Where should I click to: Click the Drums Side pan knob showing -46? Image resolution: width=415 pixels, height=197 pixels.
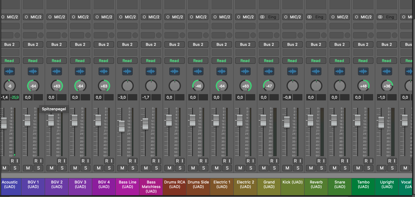tap(198, 86)
